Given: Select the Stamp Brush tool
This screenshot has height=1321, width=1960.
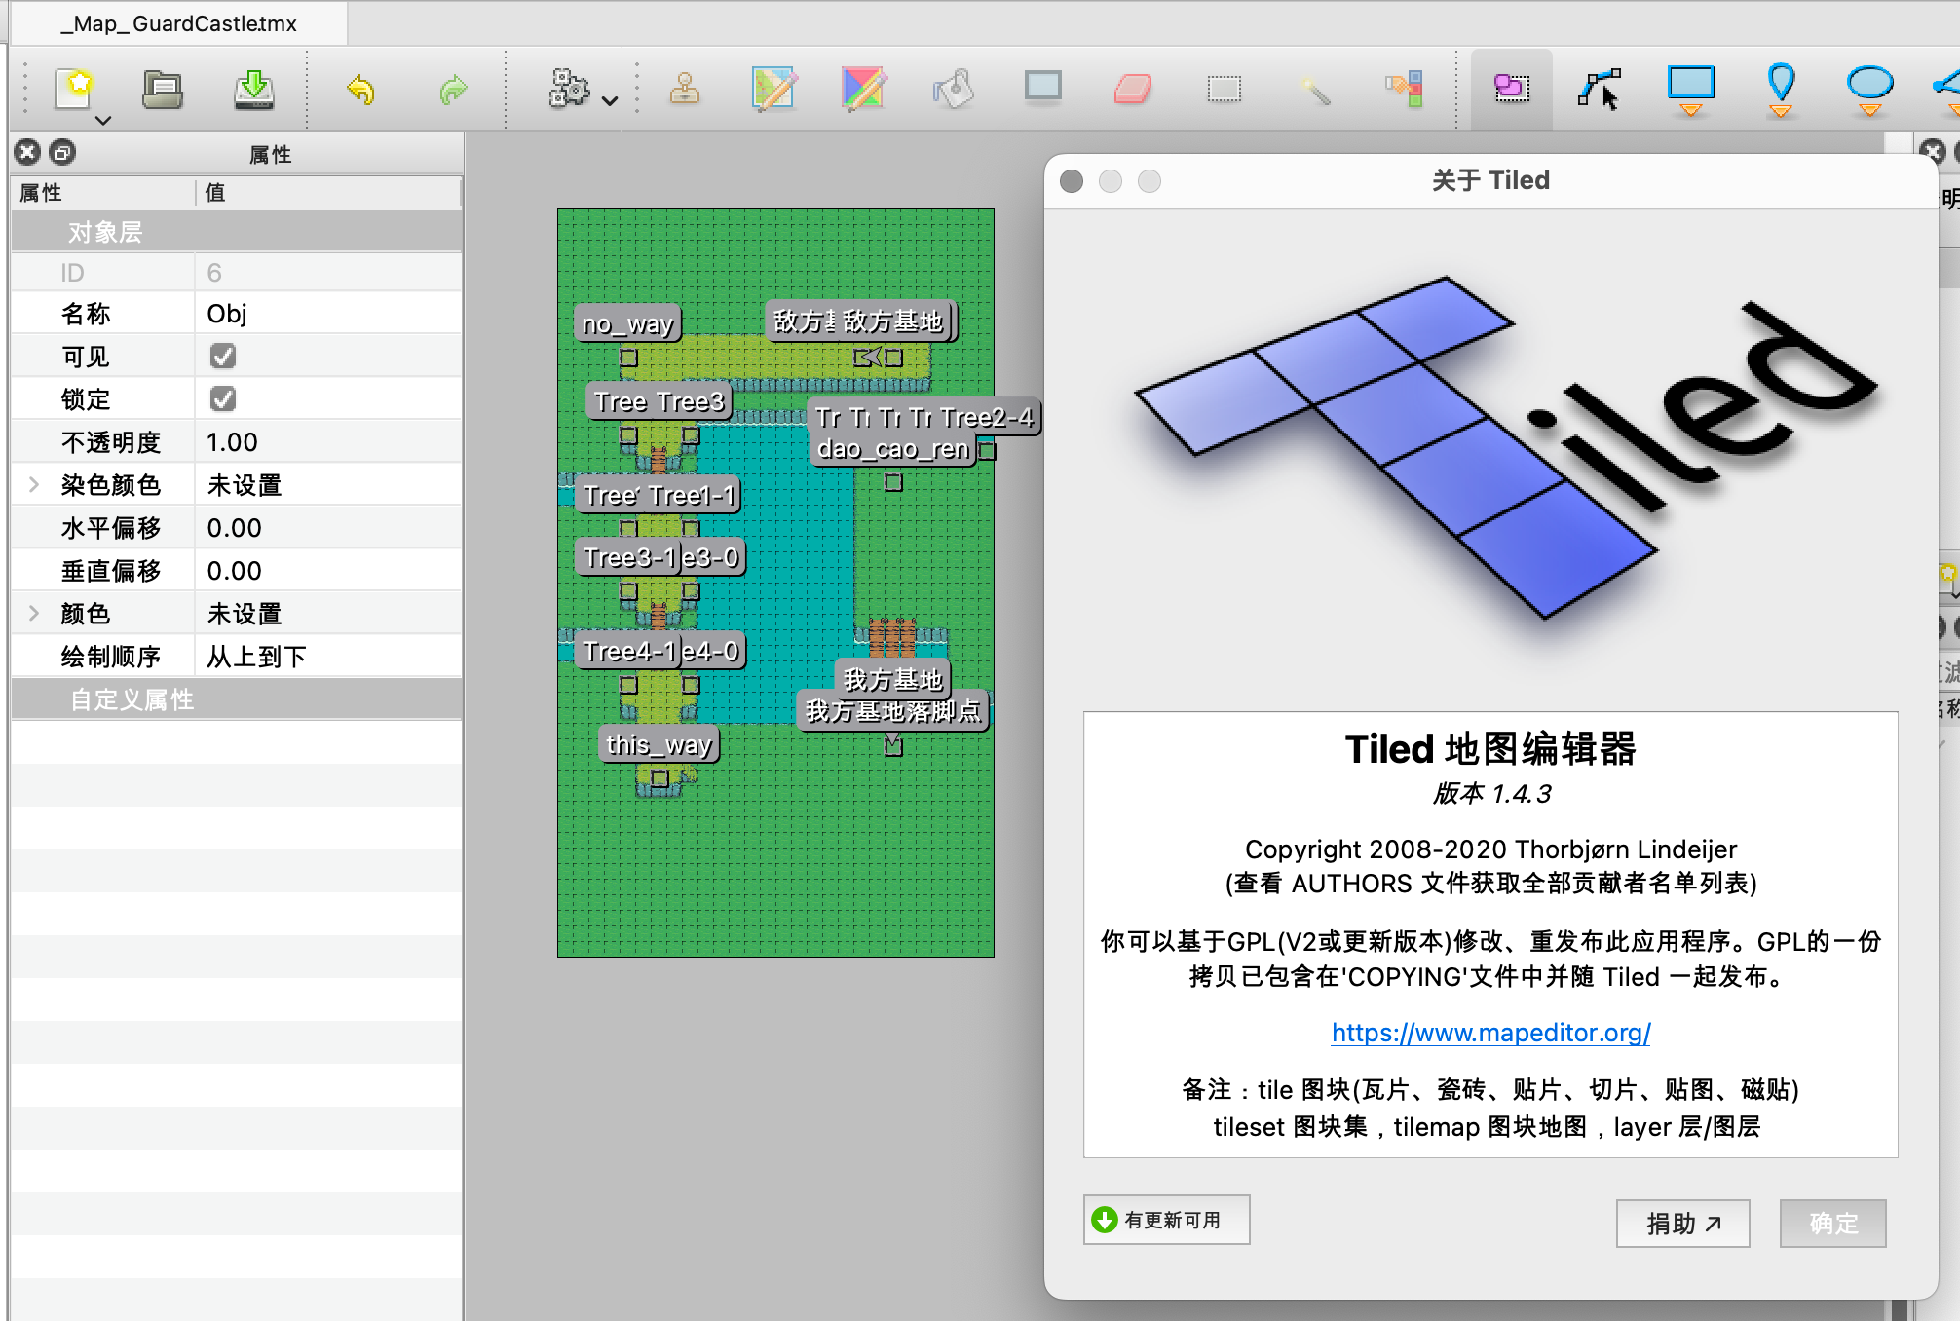Looking at the screenshot, I should pyautogui.click(x=685, y=90).
